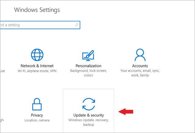Viewport: 195px width, 133px height.
Task: Select the Update & security label
Action: point(89,115)
